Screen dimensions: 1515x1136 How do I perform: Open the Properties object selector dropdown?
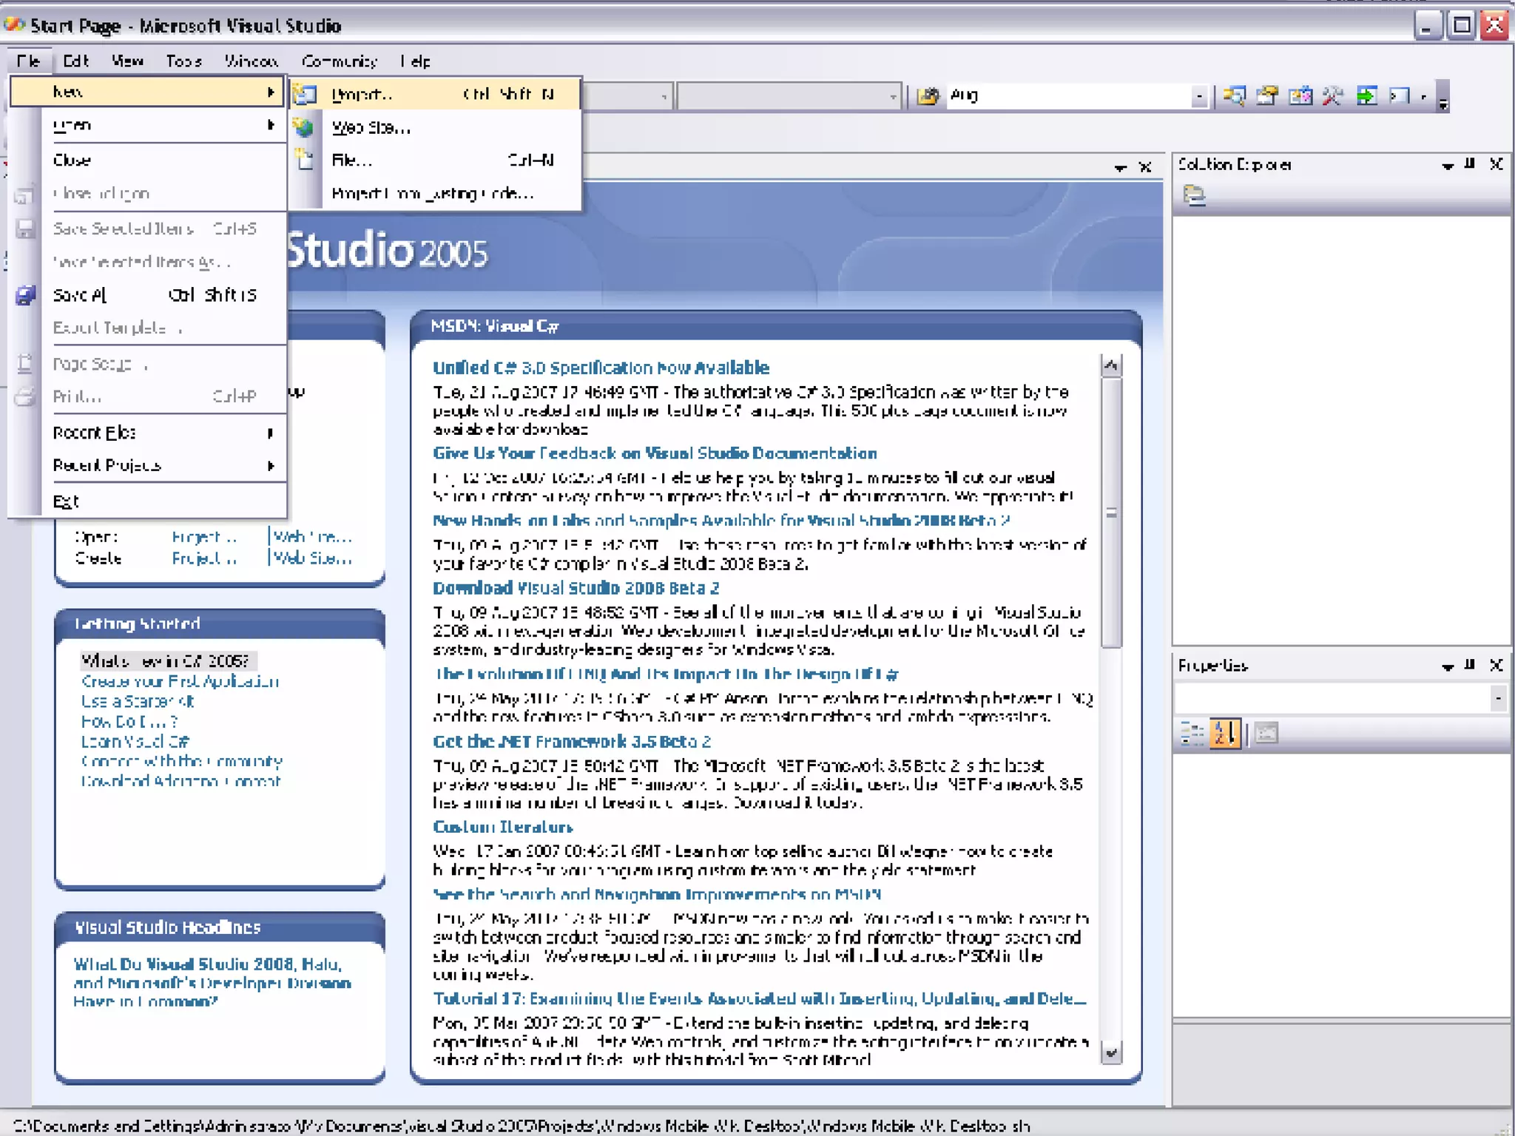click(x=1498, y=697)
